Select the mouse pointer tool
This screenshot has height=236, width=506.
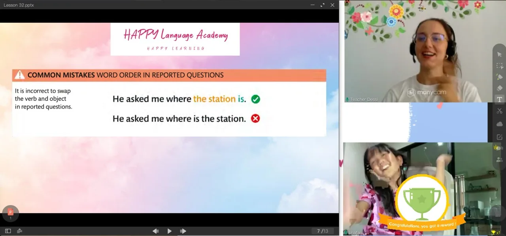(x=499, y=54)
